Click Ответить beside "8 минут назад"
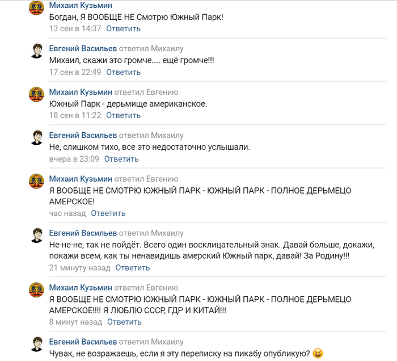The height and width of the screenshot is (361, 397). pos(124,322)
